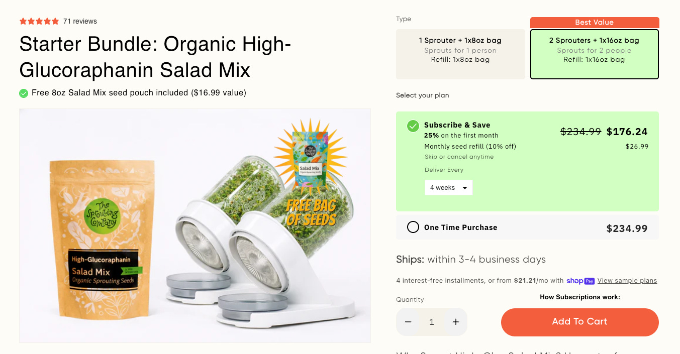Select the One Time Purchase radio button
Image resolution: width=680 pixels, height=354 pixels.
tap(413, 227)
